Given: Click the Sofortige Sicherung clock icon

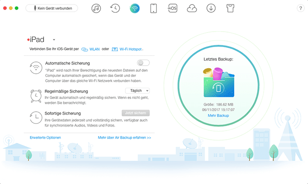Looking at the screenshot, I should point(36,118).
